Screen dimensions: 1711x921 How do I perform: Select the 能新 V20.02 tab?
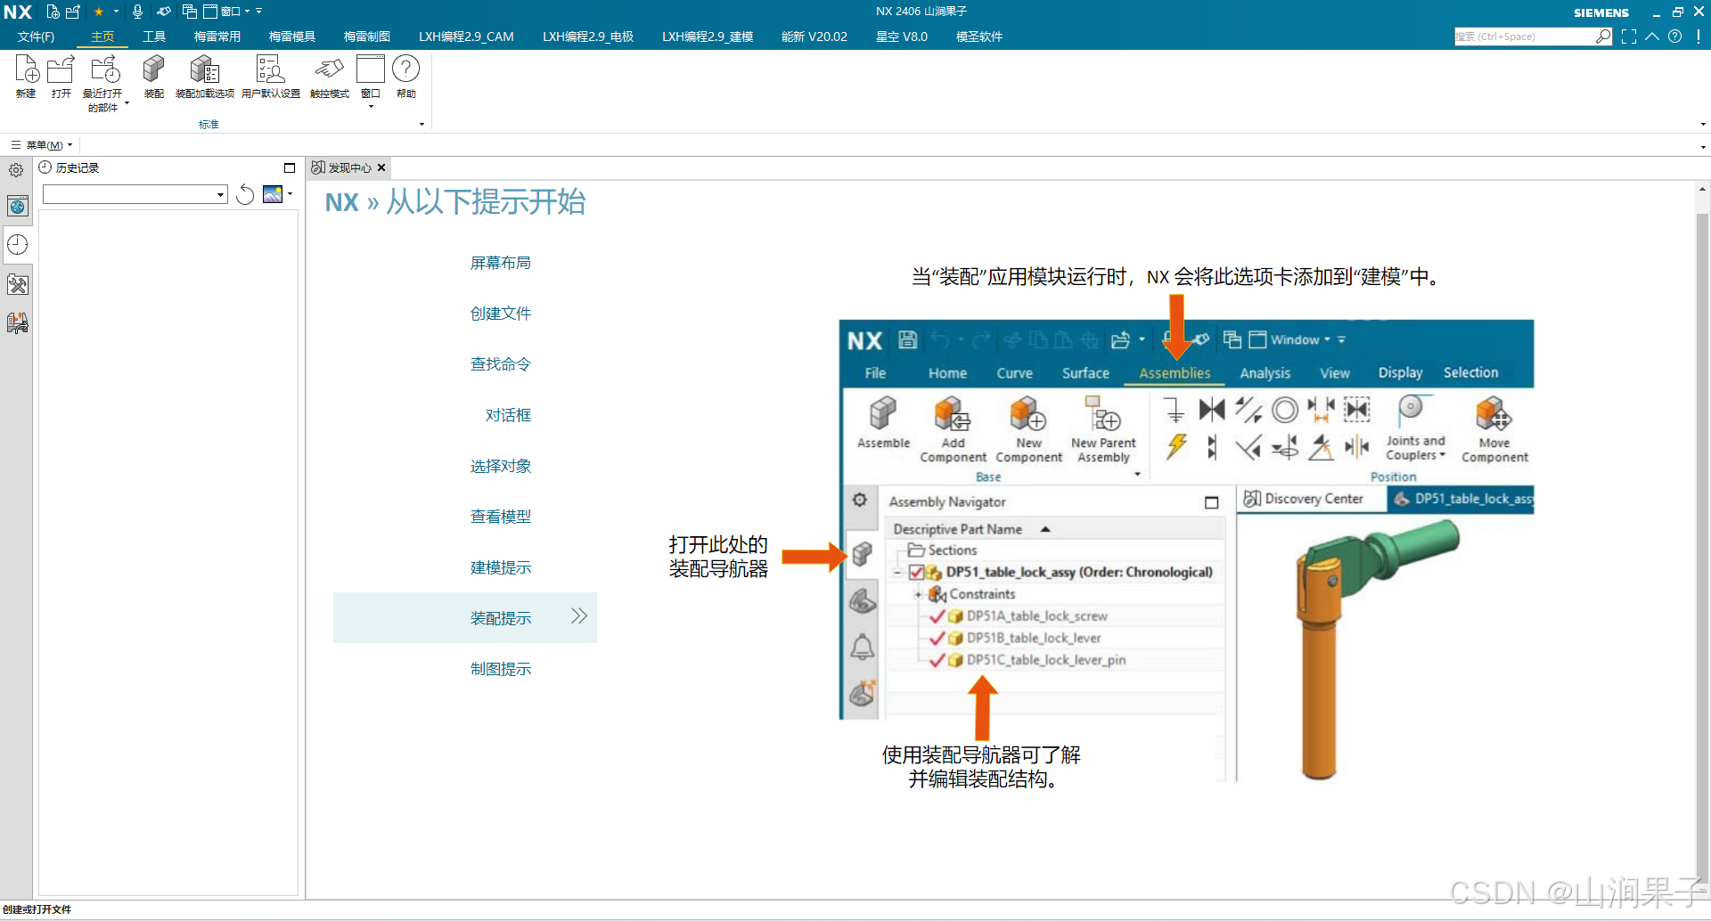pyautogui.click(x=815, y=37)
